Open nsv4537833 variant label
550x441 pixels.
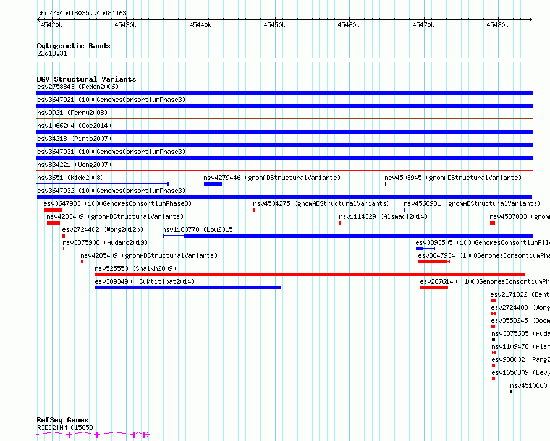pos(520,216)
